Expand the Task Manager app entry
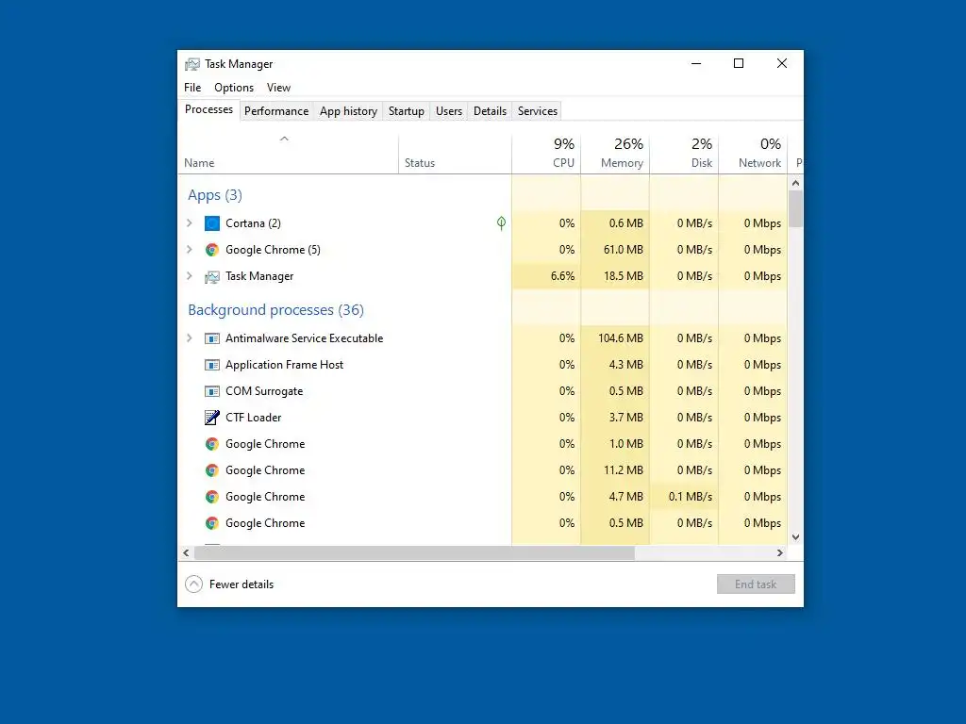Viewport: 966px width, 724px height. click(x=190, y=276)
